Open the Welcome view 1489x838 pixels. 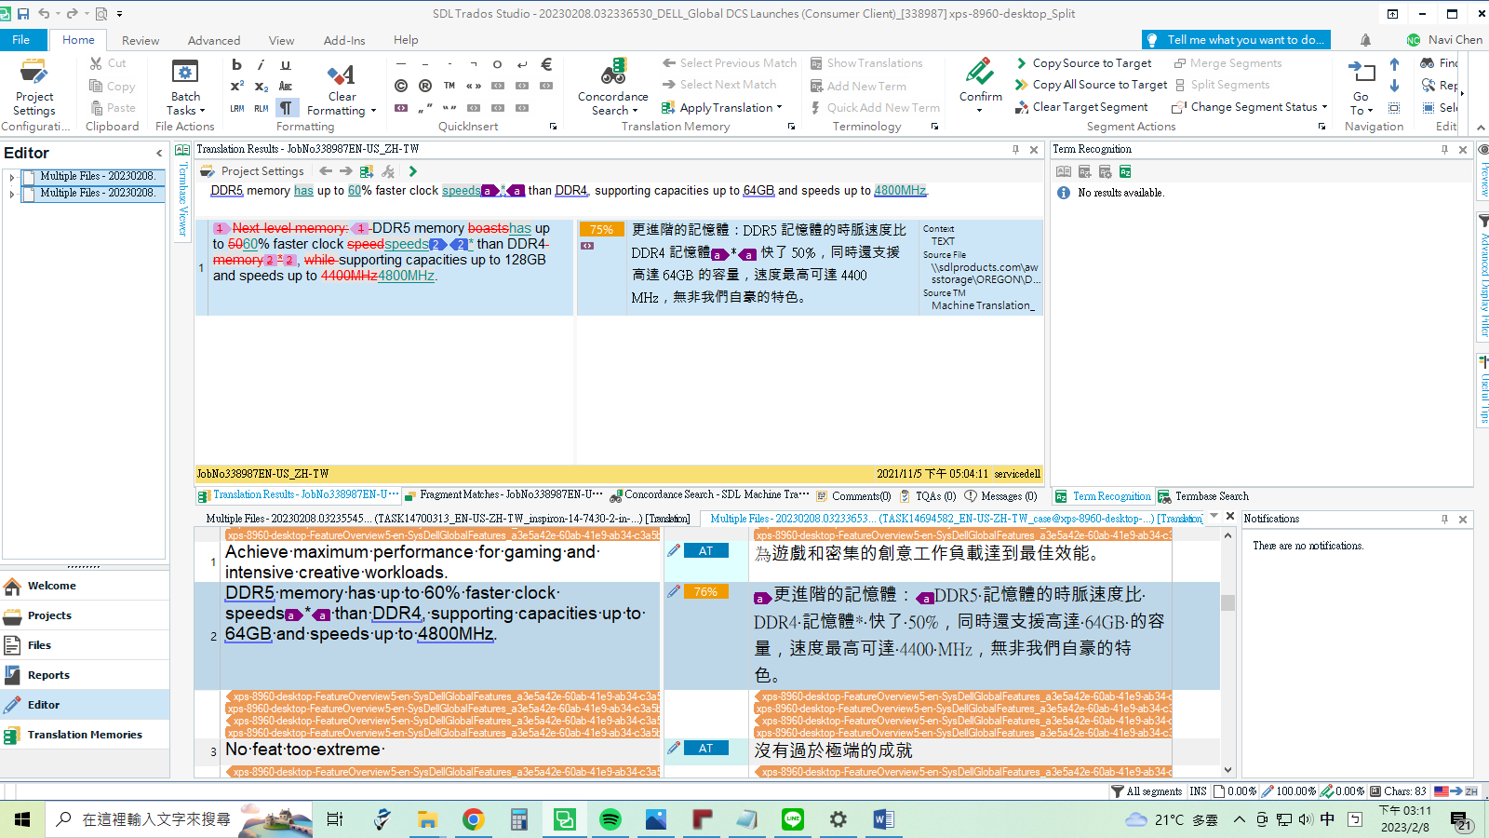(x=85, y=586)
